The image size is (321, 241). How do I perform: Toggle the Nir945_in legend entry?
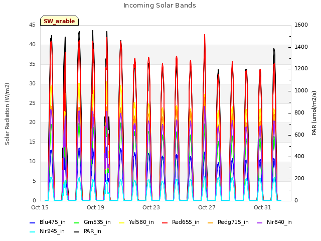coord(47,231)
